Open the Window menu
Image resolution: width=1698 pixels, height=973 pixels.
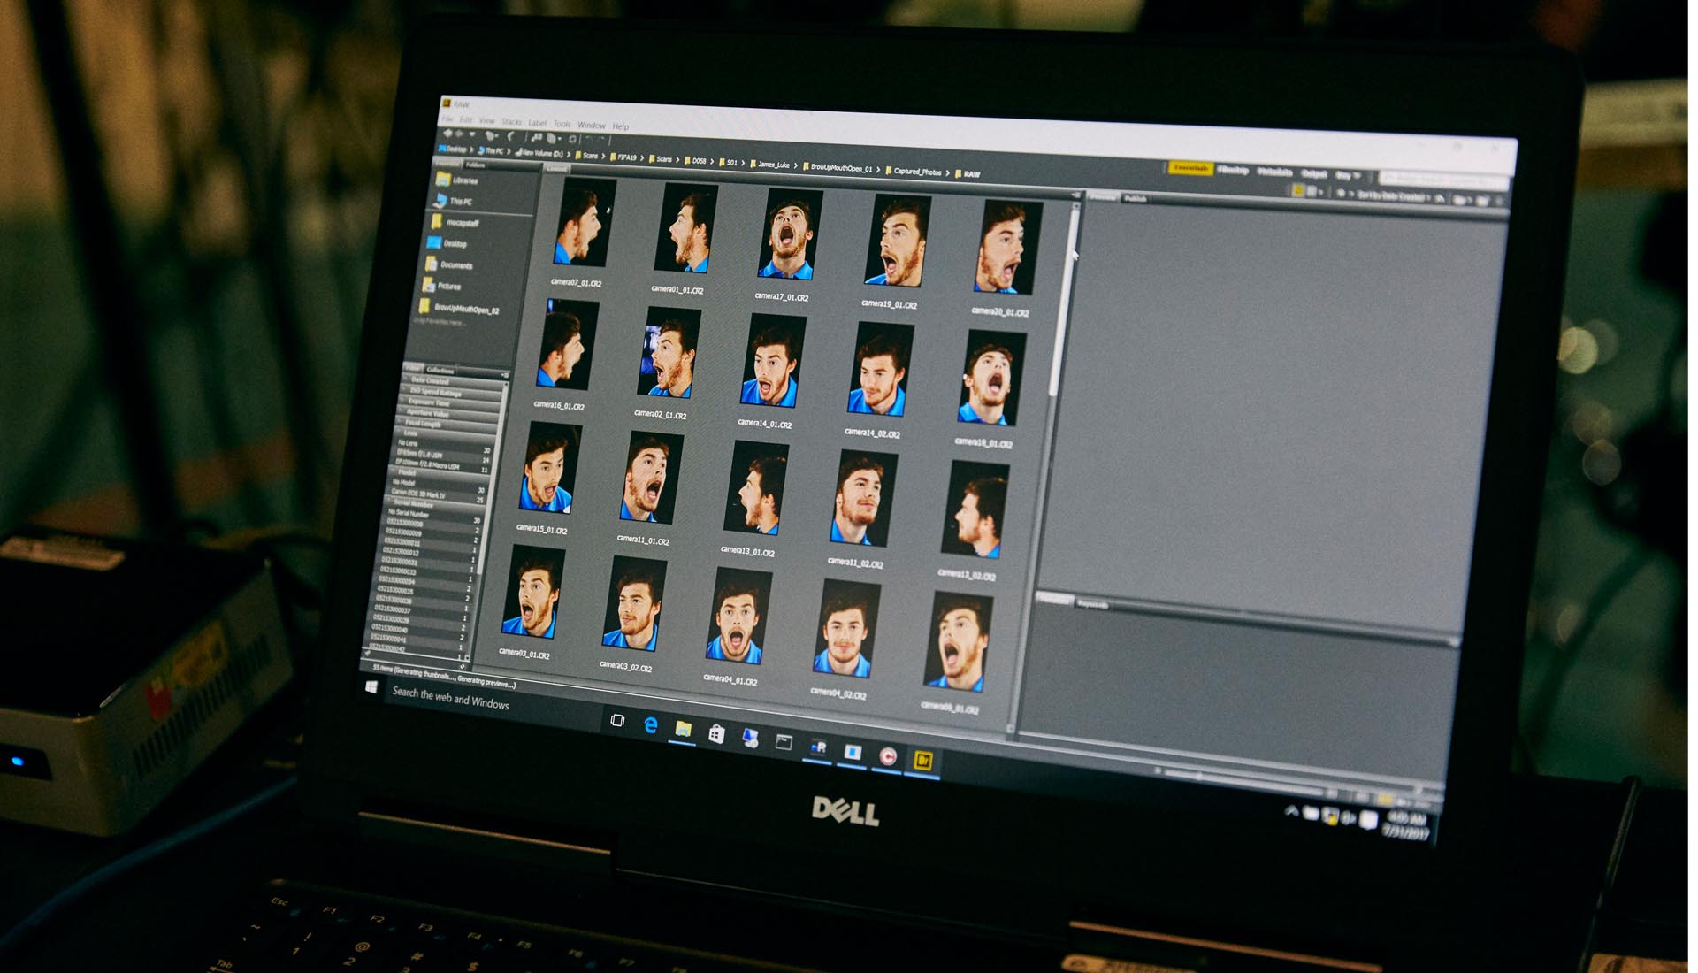tap(592, 126)
